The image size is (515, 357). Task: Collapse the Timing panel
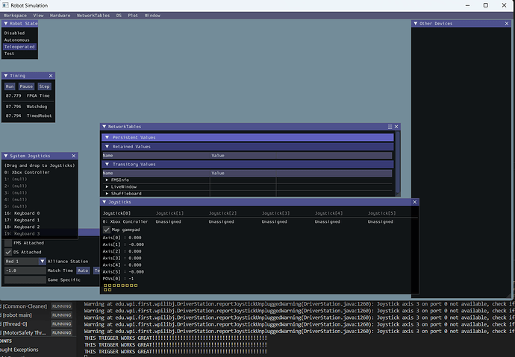(5, 76)
